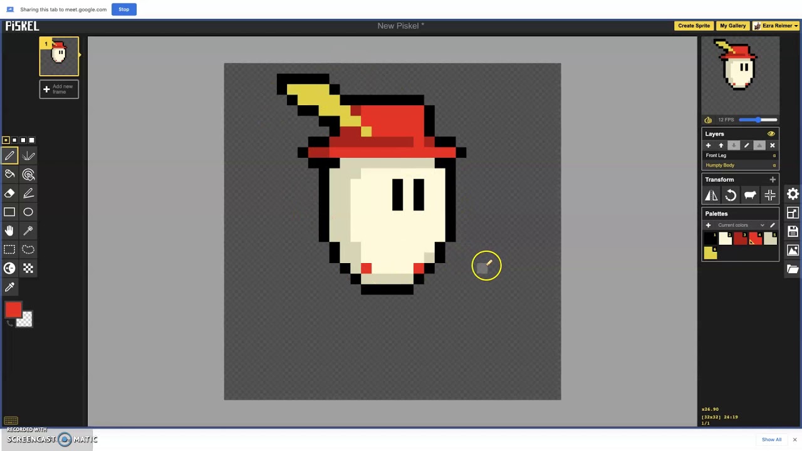Open the Resize canvas icon
Viewport: 802px width, 451px height.
[793, 213]
